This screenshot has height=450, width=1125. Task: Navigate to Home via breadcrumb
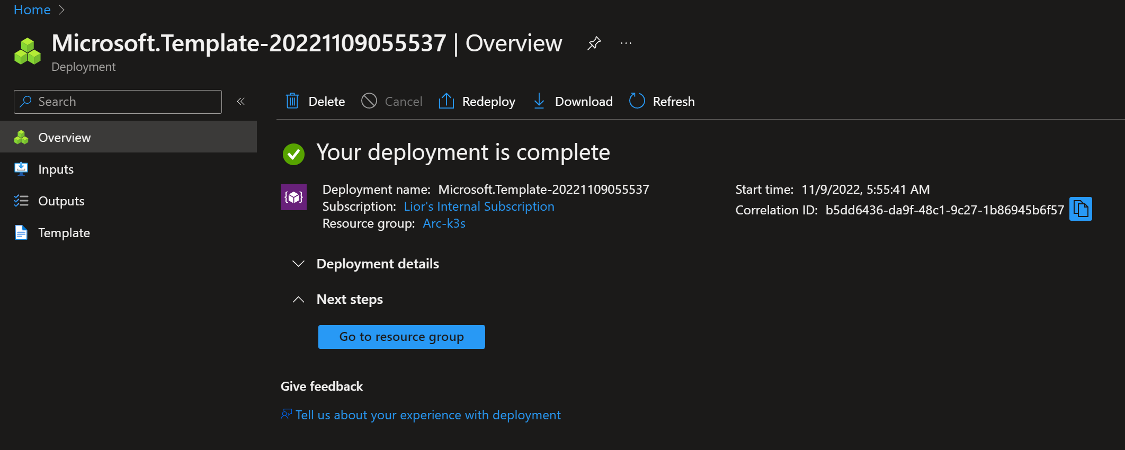click(32, 10)
